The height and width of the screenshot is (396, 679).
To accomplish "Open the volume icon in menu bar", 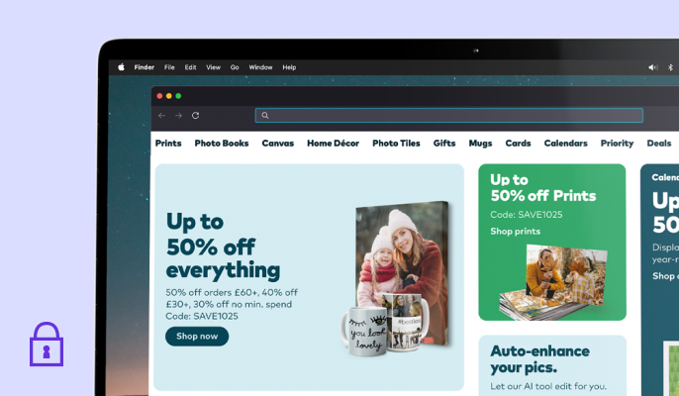I will click(653, 67).
